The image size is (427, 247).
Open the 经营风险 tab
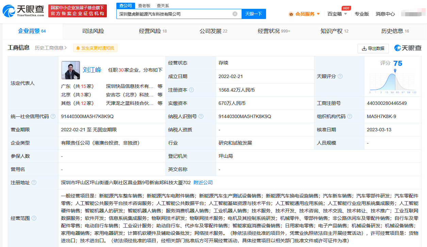coord(153,31)
